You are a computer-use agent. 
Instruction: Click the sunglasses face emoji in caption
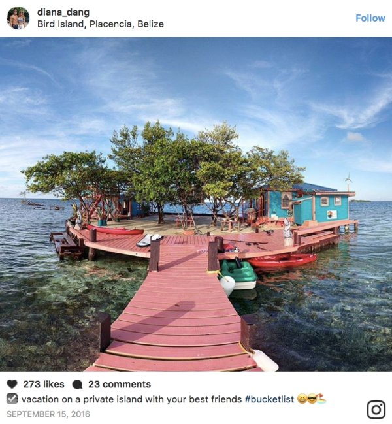(x=312, y=399)
